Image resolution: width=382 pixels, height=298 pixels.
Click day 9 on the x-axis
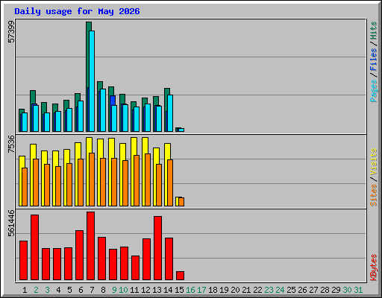click(114, 290)
